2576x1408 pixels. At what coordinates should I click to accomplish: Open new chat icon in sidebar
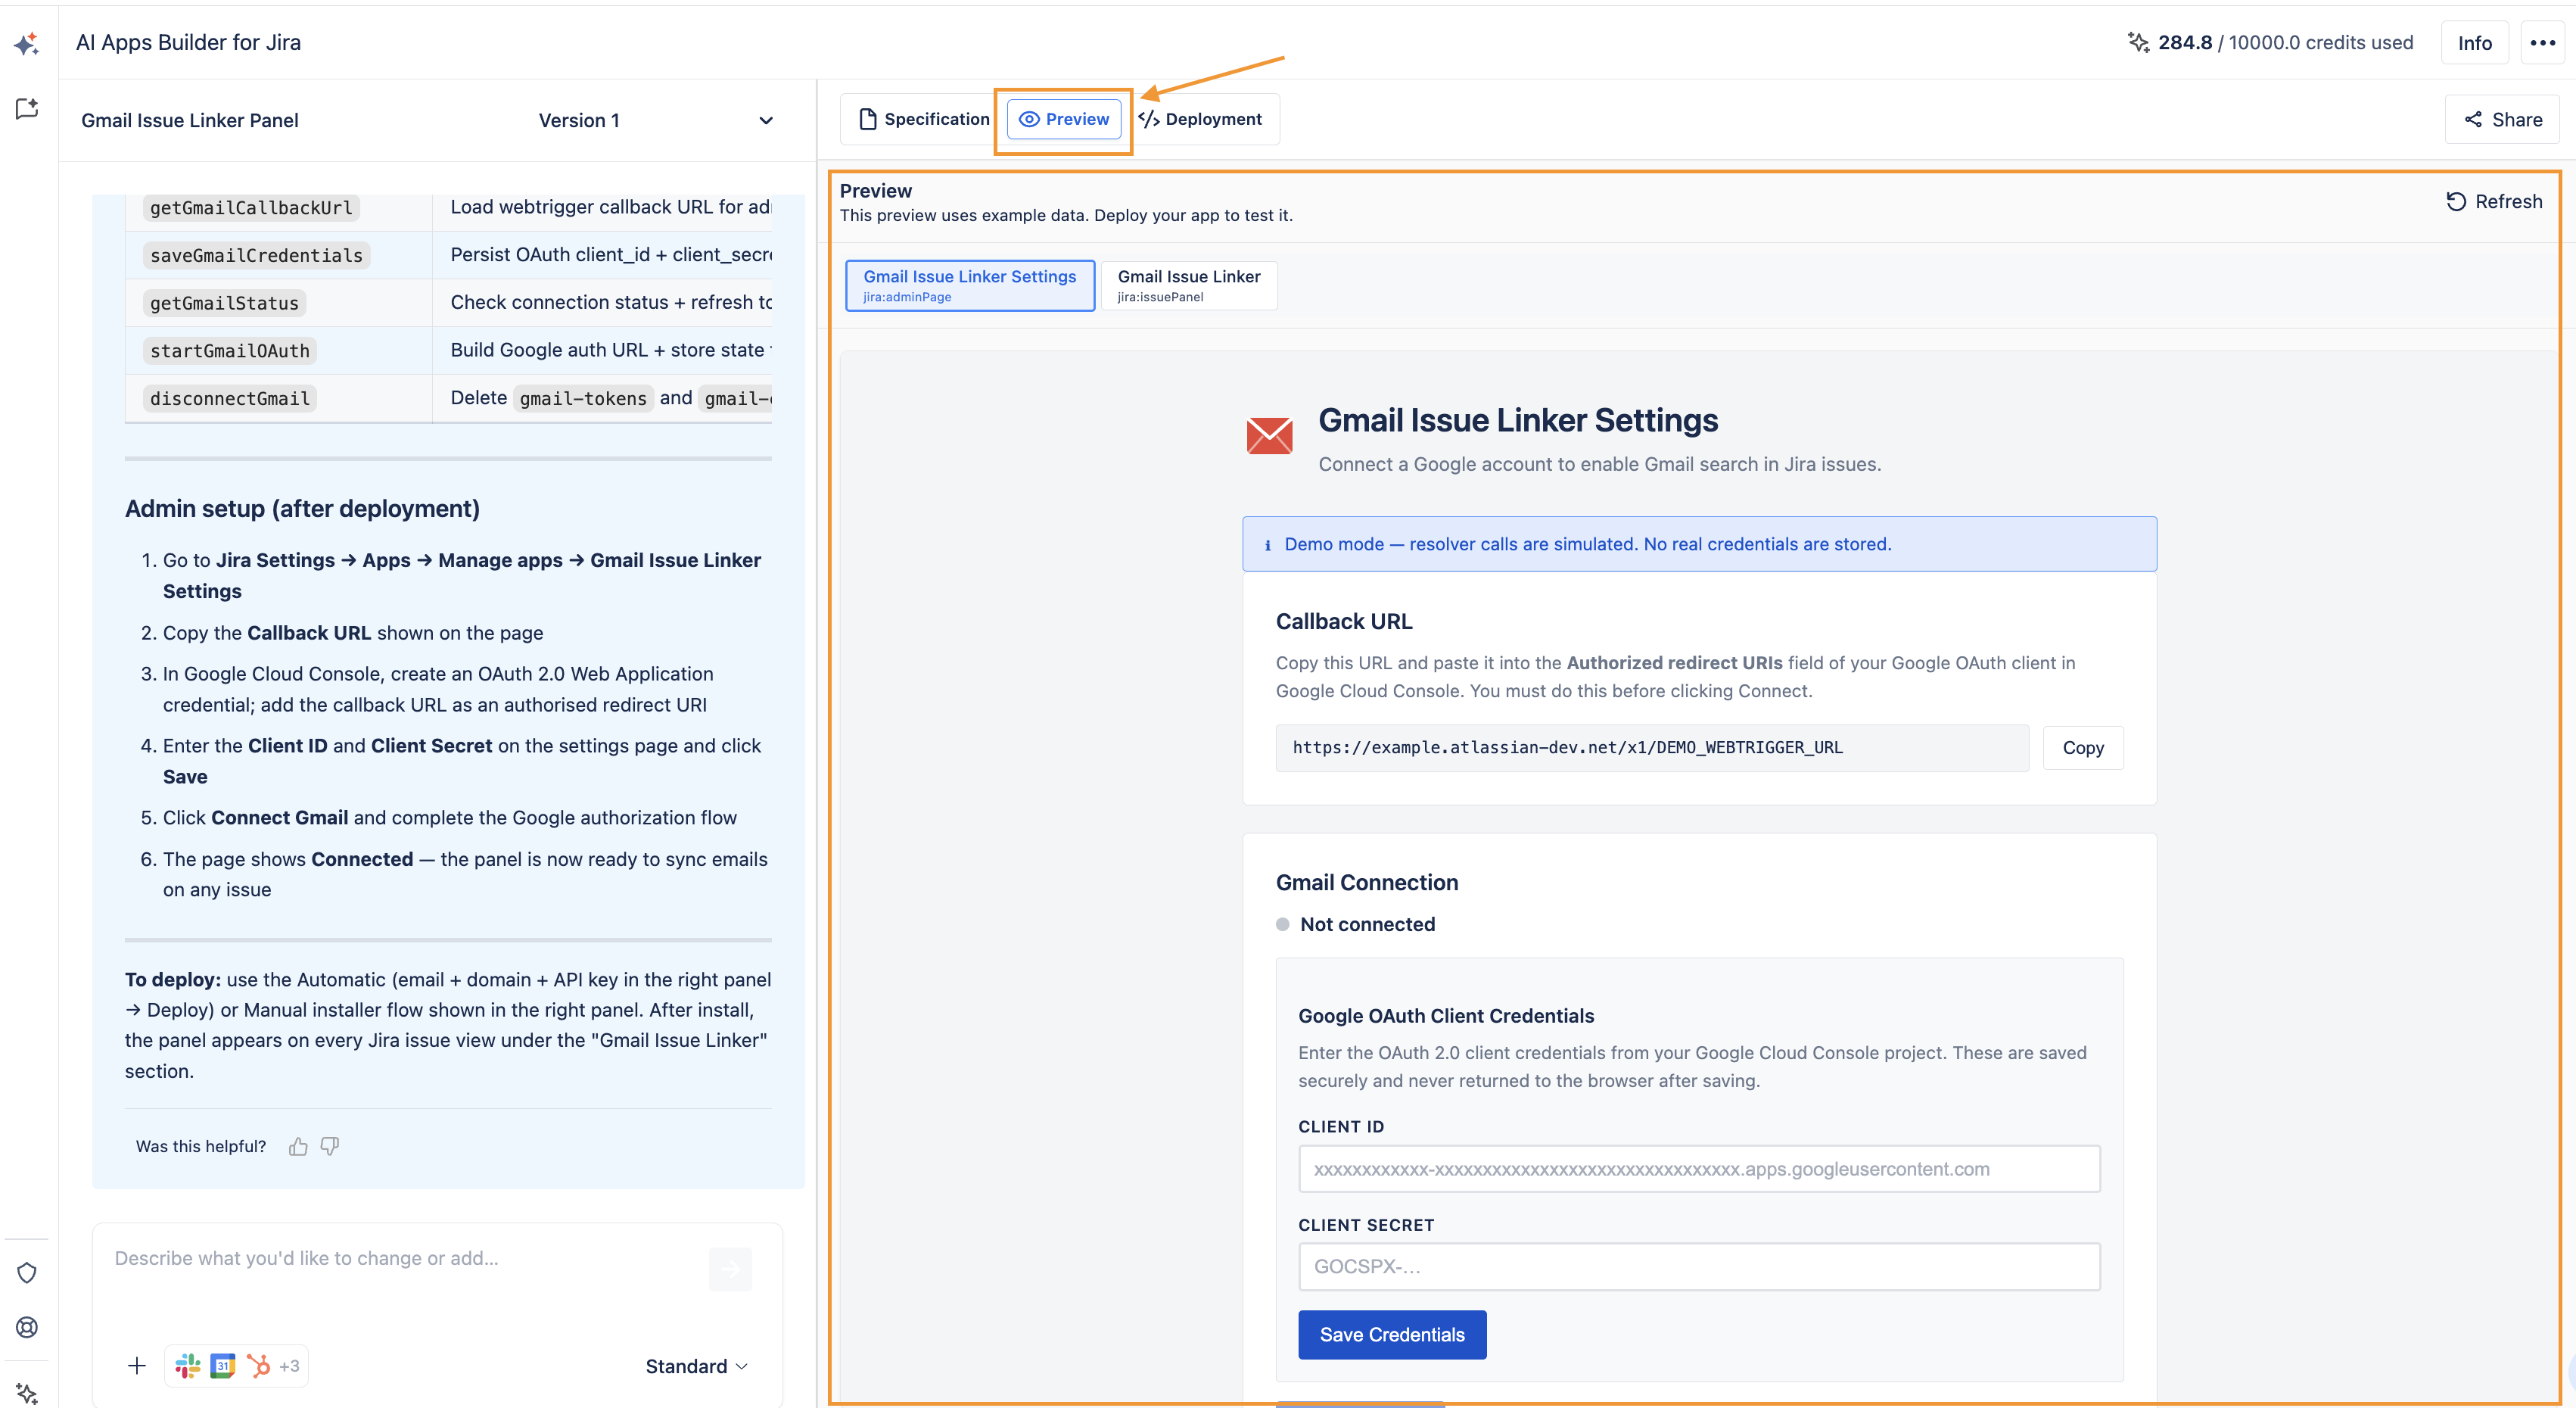click(x=27, y=108)
